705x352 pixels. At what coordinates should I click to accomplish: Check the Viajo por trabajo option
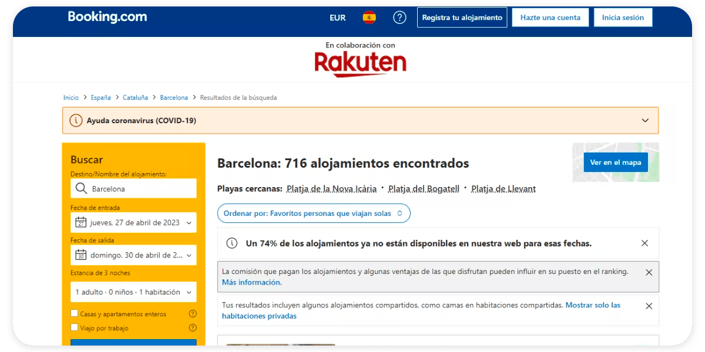pos(73,328)
